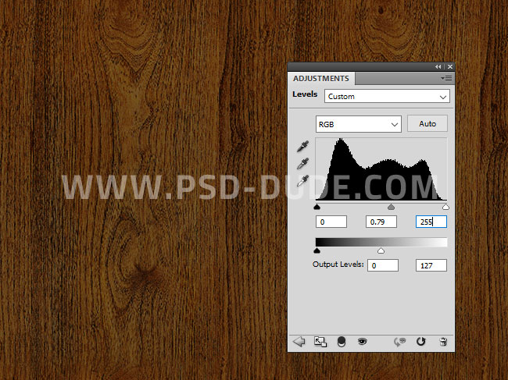Open the RGB channel dropdown
The width and height of the screenshot is (508, 380).
pyautogui.click(x=359, y=124)
